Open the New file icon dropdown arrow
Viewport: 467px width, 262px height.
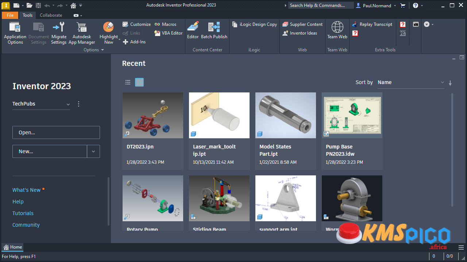click(22, 5)
